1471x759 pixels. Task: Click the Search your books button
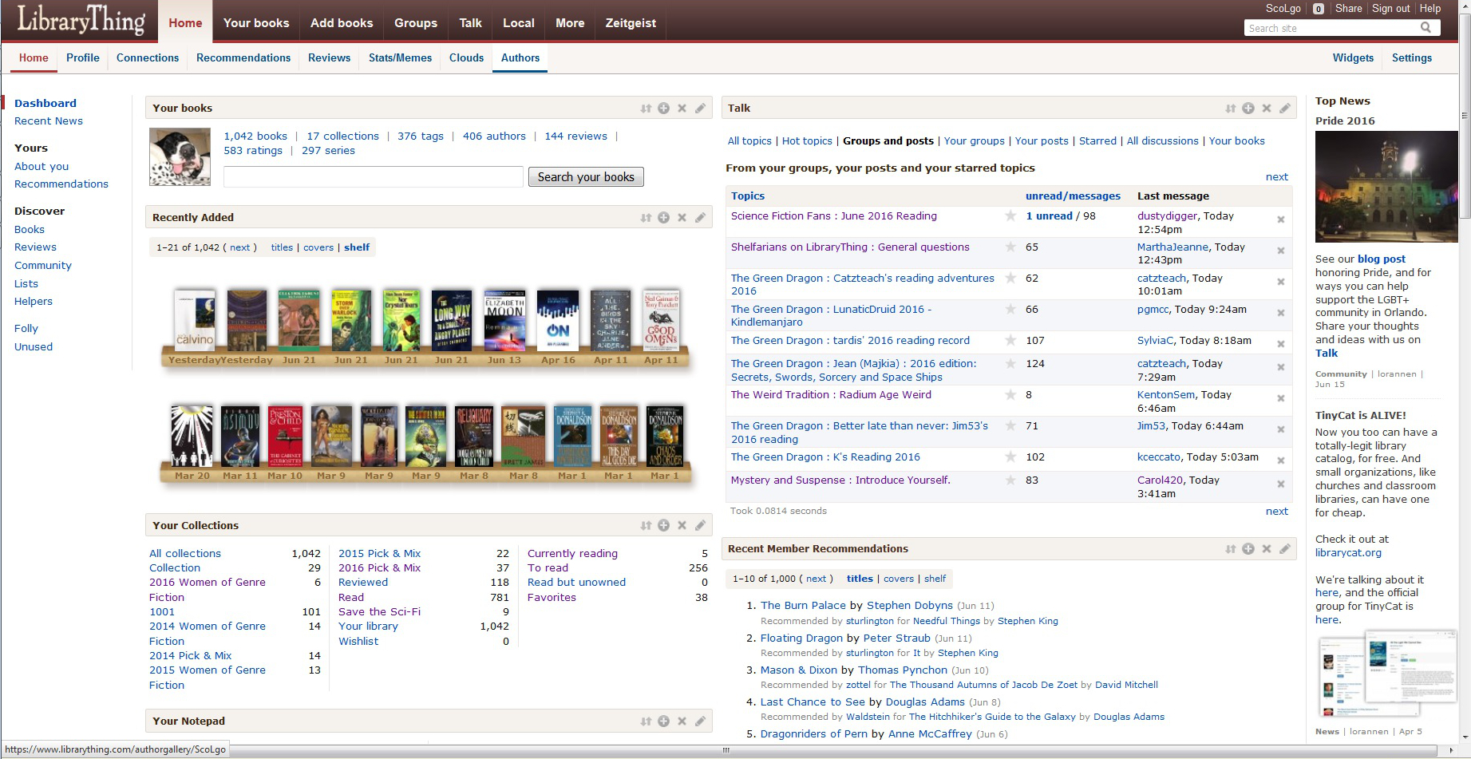click(586, 177)
